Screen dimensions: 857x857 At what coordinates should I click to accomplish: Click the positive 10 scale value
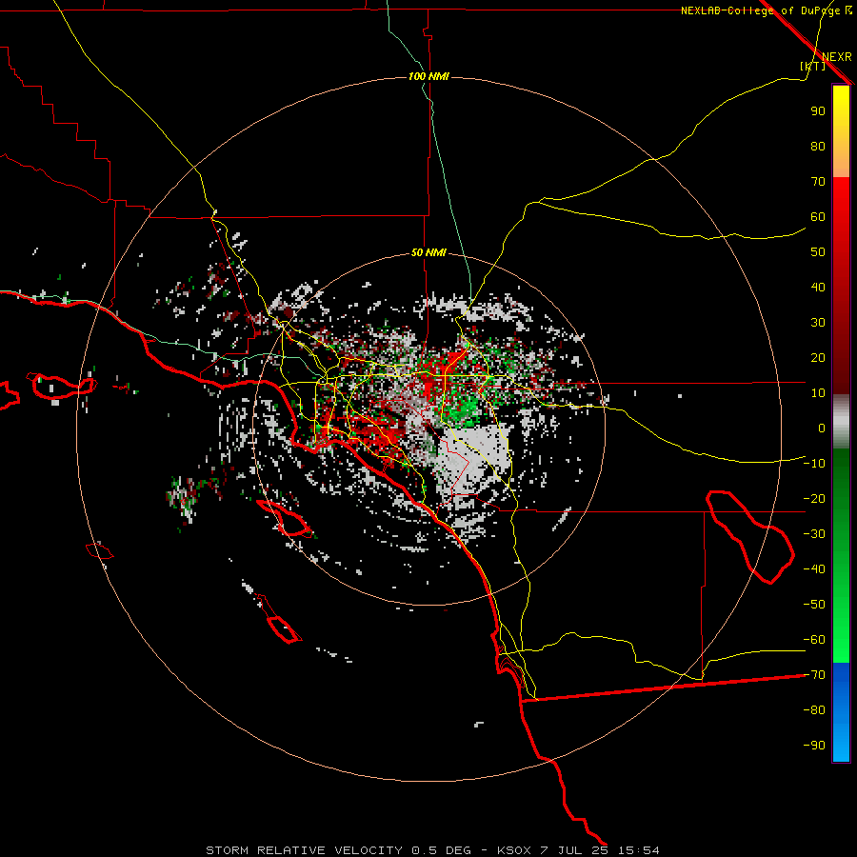(x=818, y=393)
